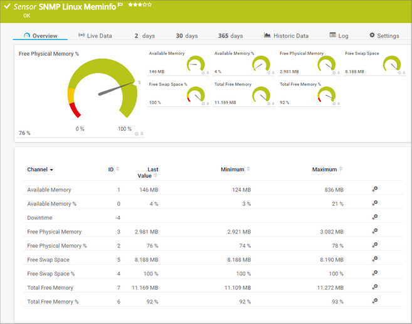The height and width of the screenshot is (324, 412).
Task: Open Total Free Memory % channel settings gear
Action: pos(375,301)
